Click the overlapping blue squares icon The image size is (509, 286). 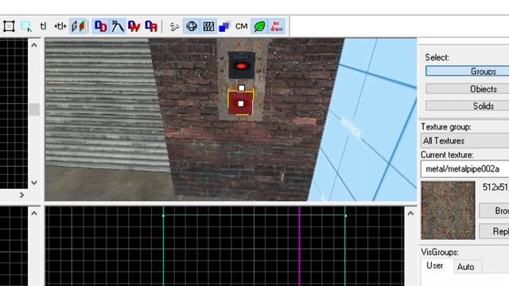(x=224, y=26)
